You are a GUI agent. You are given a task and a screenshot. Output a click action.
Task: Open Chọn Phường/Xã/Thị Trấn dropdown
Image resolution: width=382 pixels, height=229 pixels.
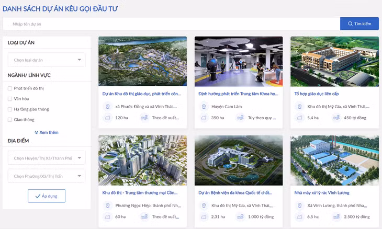click(x=47, y=176)
